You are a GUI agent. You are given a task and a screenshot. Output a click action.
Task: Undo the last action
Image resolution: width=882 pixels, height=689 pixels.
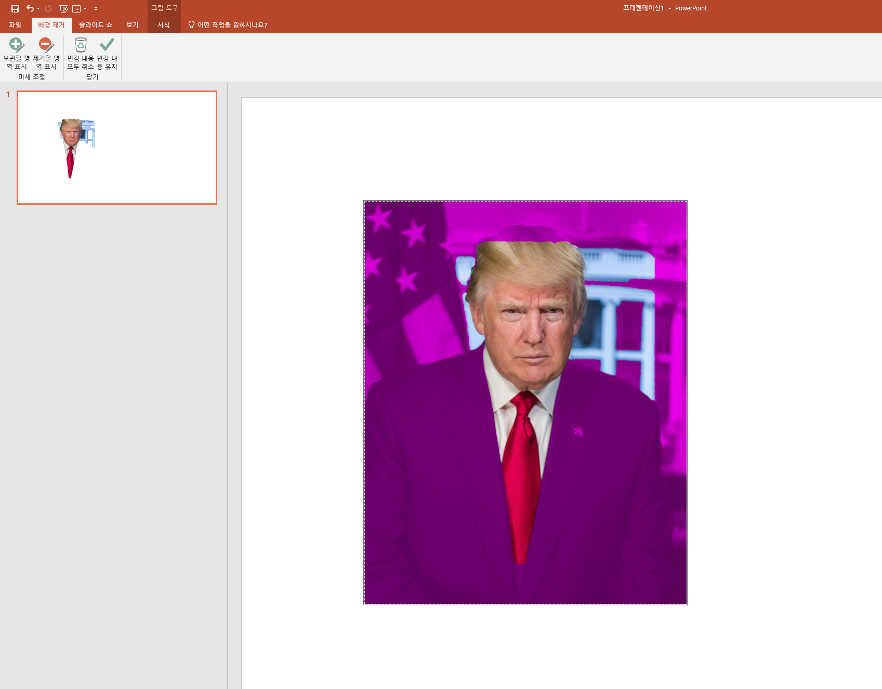30,8
